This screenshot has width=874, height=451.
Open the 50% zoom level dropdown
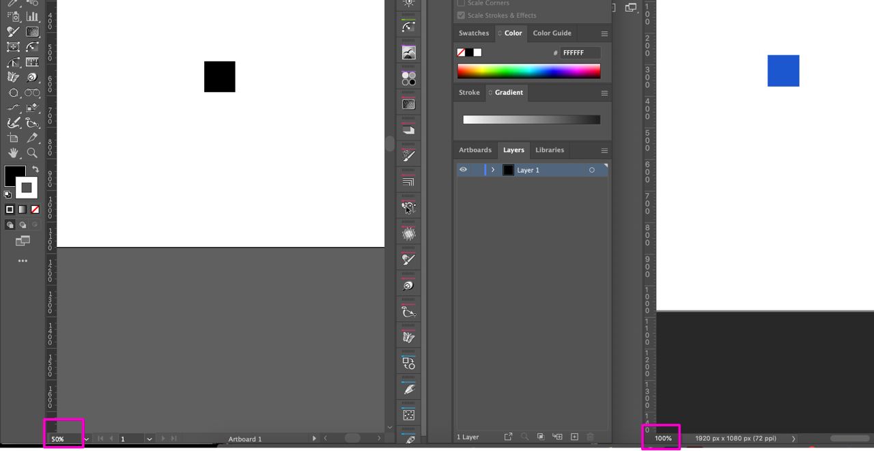click(86, 439)
